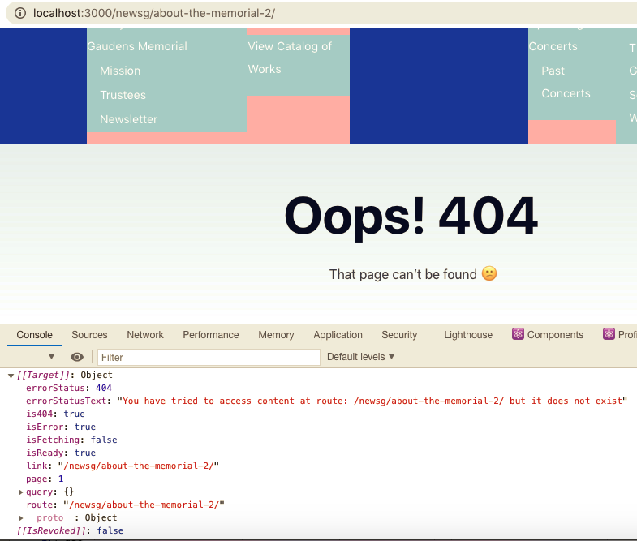Open the Lighthouse tab
This screenshot has height=541, width=637.
point(467,335)
